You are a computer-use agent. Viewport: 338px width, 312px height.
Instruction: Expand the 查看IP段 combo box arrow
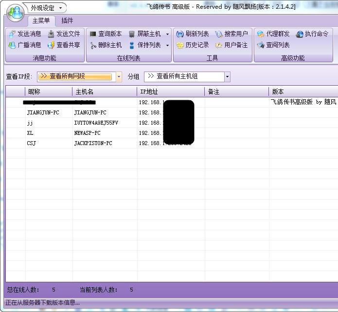pyautogui.click(x=119, y=77)
